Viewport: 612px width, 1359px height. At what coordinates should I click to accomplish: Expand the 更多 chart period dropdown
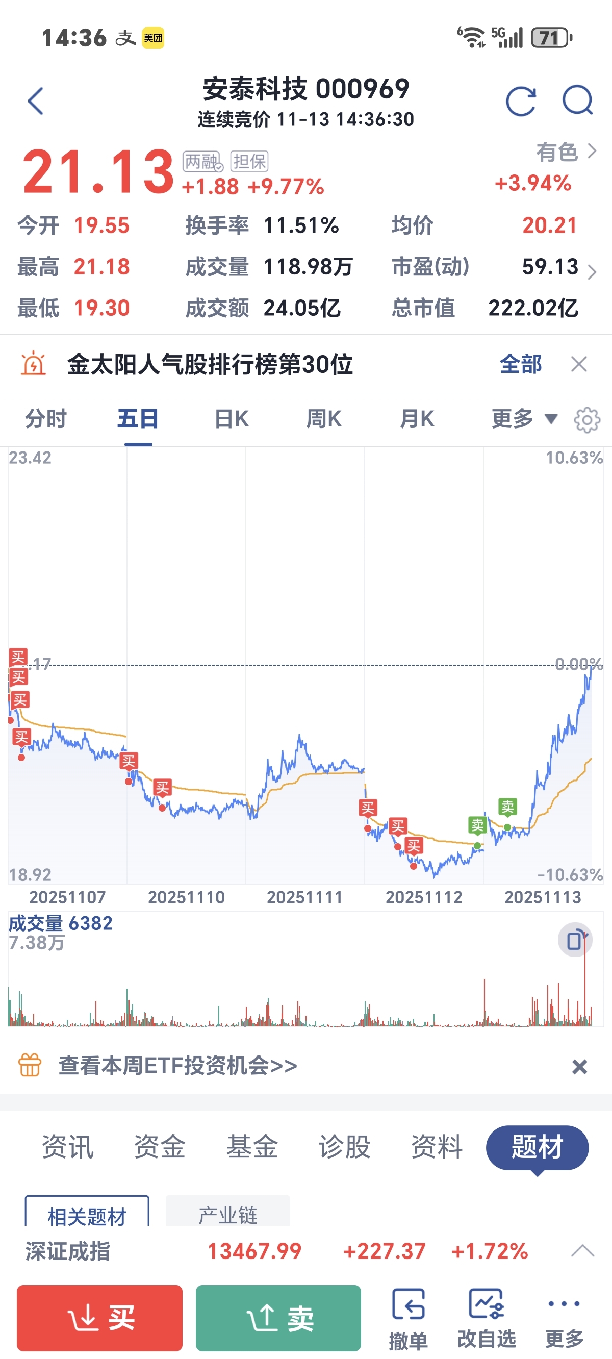point(524,419)
